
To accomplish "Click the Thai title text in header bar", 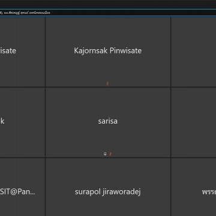I will tap(25, 13).
